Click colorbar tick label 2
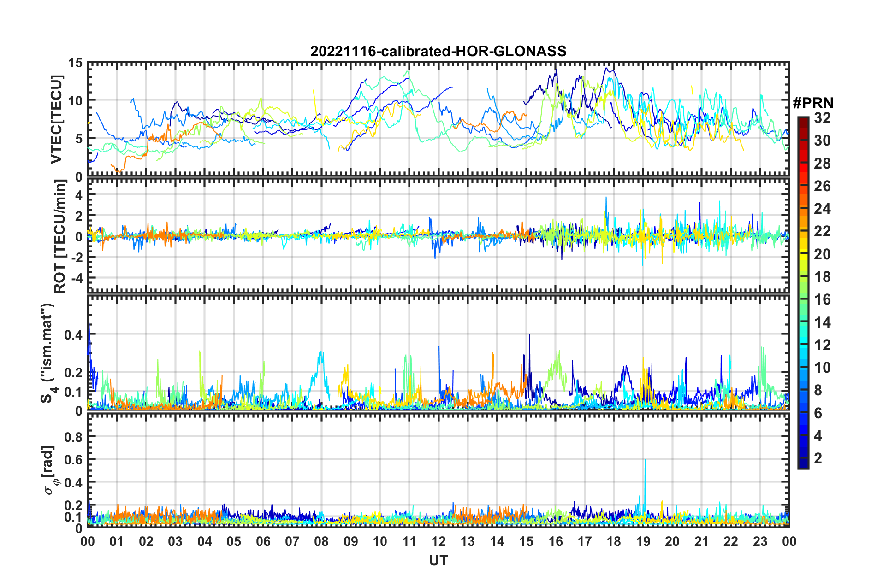877x586 pixels. pos(818,458)
